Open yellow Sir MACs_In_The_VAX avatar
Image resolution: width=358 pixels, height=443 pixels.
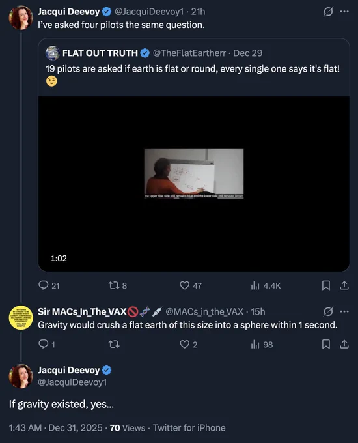tap(21, 317)
